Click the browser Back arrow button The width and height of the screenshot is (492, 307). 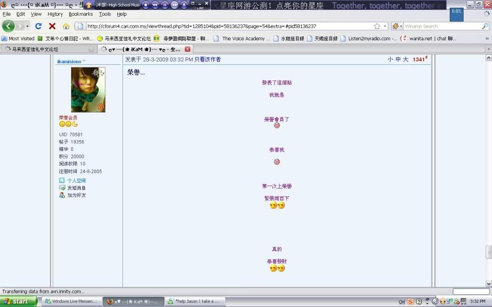[9, 26]
